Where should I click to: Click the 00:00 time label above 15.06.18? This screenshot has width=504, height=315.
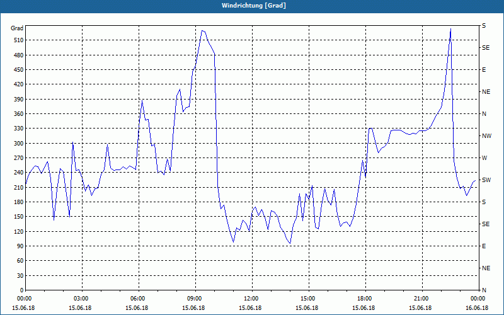pyautogui.click(x=23, y=298)
